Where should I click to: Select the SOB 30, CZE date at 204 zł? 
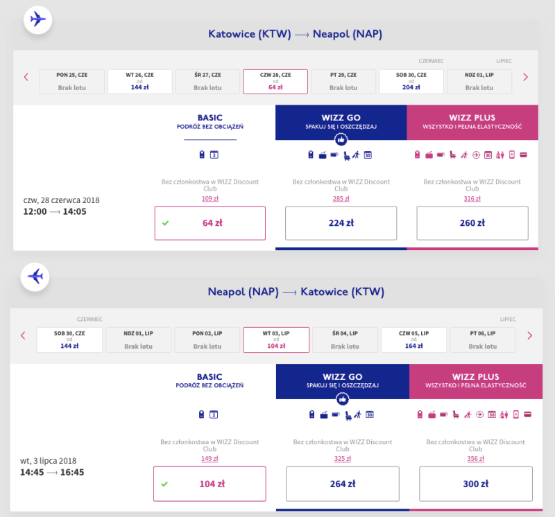click(x=411, y=82)
